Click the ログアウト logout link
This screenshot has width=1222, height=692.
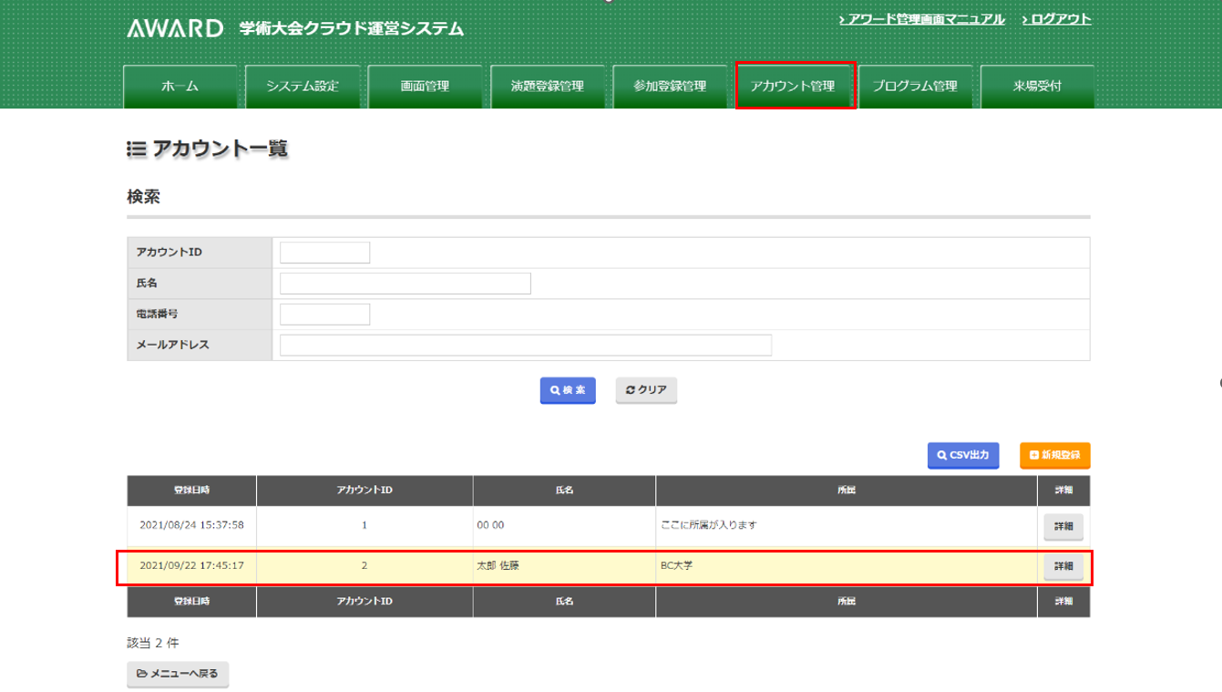1056,19
